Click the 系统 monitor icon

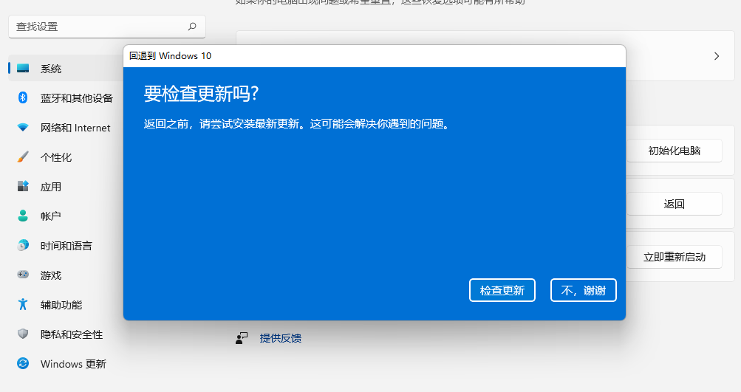pos(23,69)
